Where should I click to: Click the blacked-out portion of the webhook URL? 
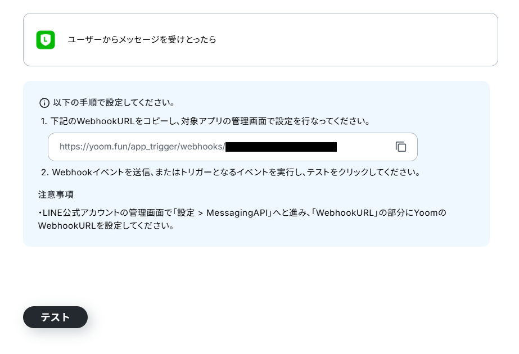click(x=281, y=147)
